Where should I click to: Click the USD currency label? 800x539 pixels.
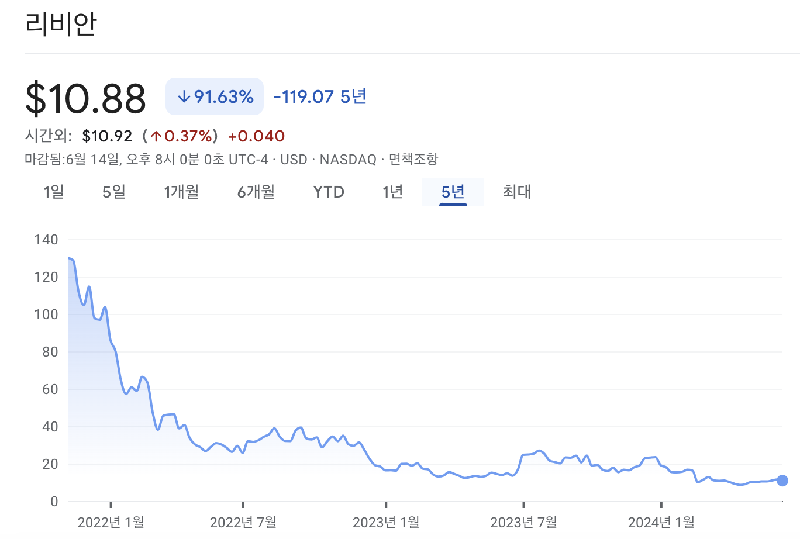point(294,160)
